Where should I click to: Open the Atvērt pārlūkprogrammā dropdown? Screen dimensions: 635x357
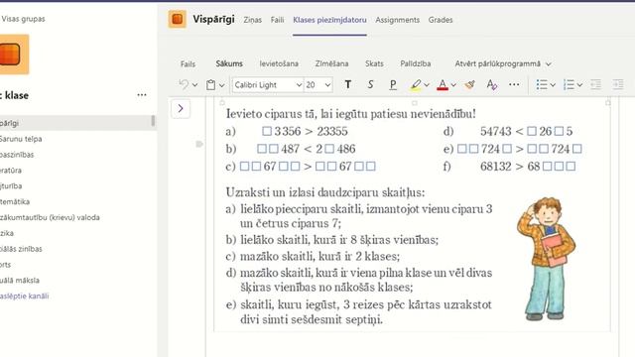pyautogui.click(x=503, y=63)
